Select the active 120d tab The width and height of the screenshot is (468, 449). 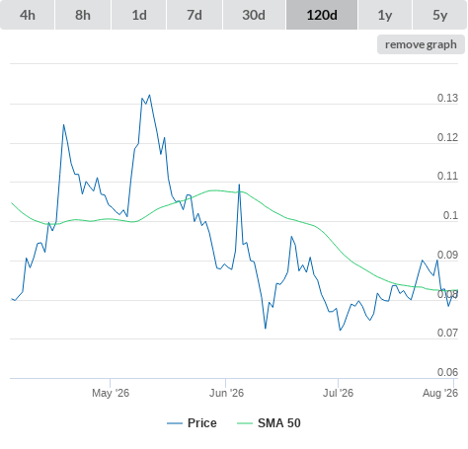[x=322, y=15]
